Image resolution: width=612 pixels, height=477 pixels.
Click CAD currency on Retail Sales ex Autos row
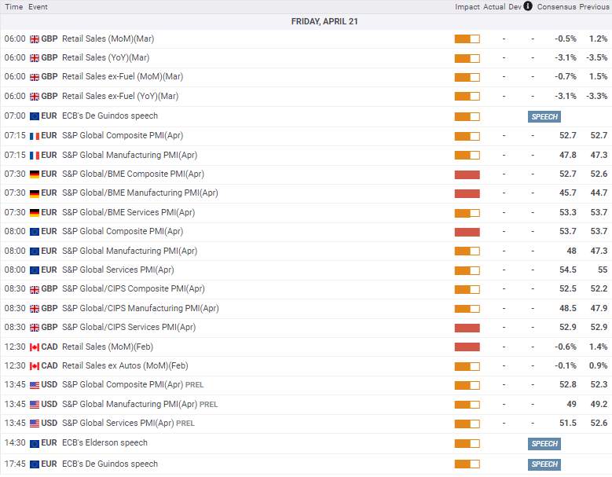coord(49,365)
